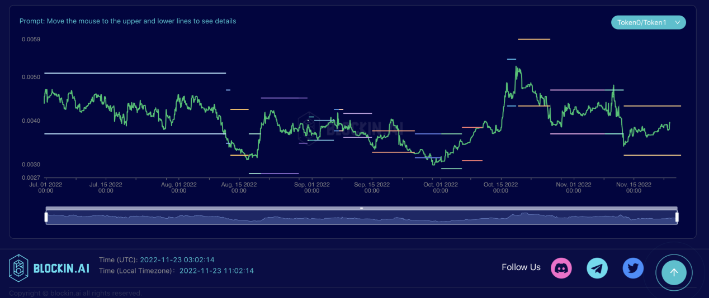Expand the Token0/Token1 dropdown

[x=648, y=22]
